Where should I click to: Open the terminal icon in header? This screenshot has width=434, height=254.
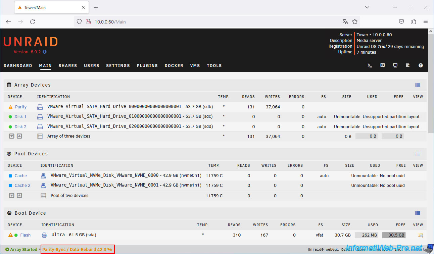point(370,65)
